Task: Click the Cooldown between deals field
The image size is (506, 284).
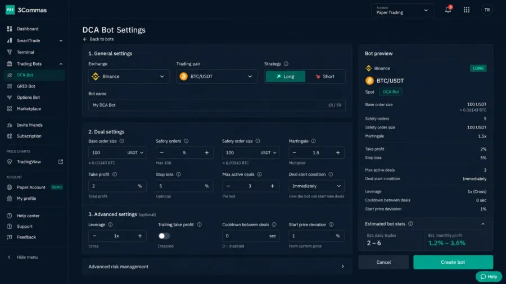Action: tap(251, 236)
